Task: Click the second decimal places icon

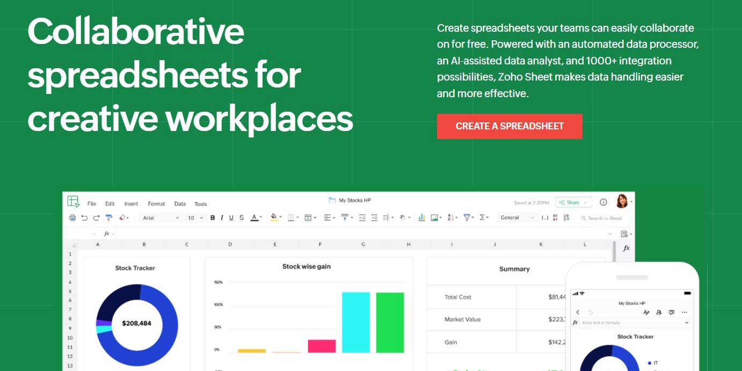Action: pyautogui.click(x=566, y=218)
